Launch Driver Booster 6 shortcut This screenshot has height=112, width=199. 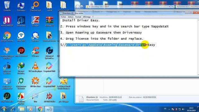point(21,52)
